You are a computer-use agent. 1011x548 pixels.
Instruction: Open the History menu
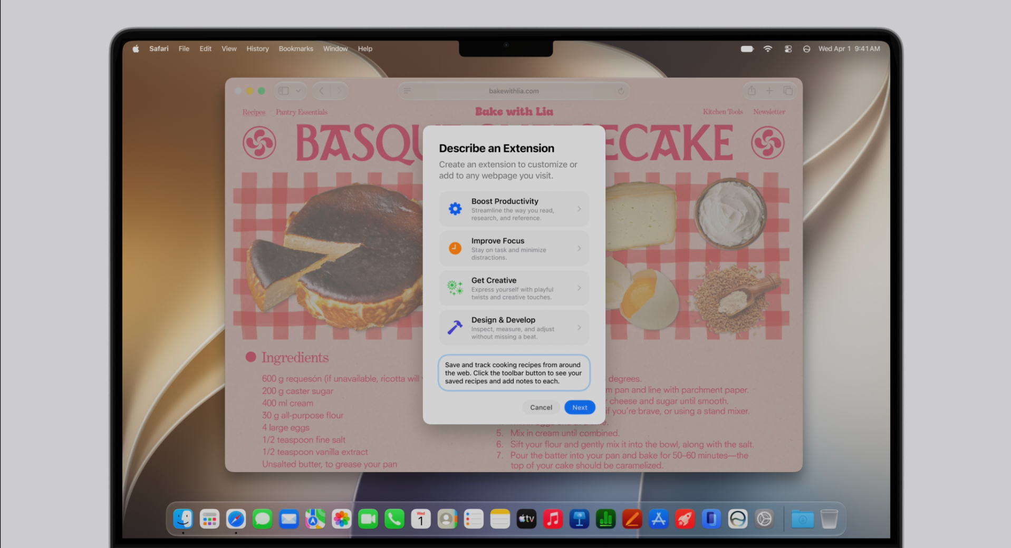coord(257,48)
